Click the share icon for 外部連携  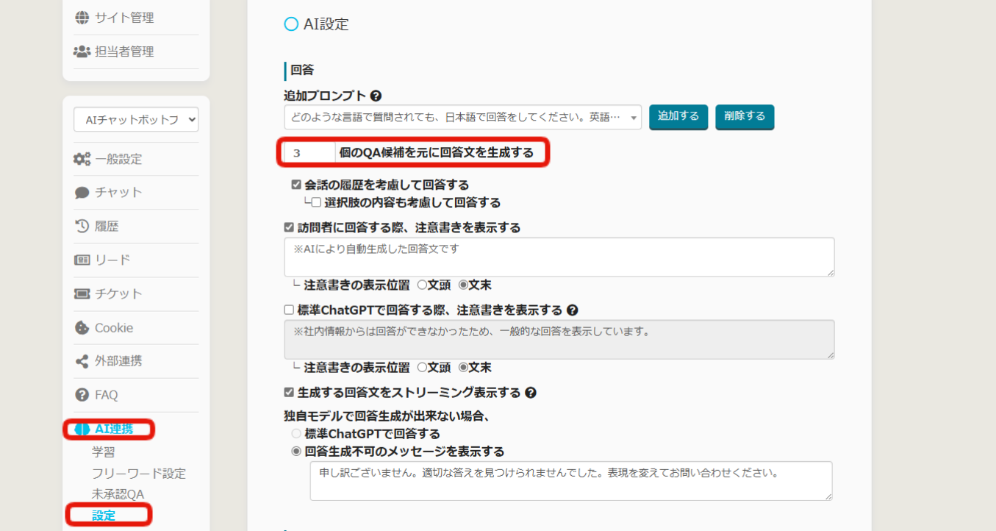[82, 361]
